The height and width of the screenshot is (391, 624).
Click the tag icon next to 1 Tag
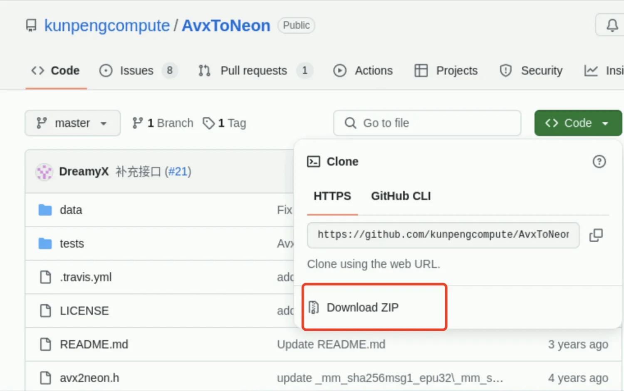[x=208, y=123]
